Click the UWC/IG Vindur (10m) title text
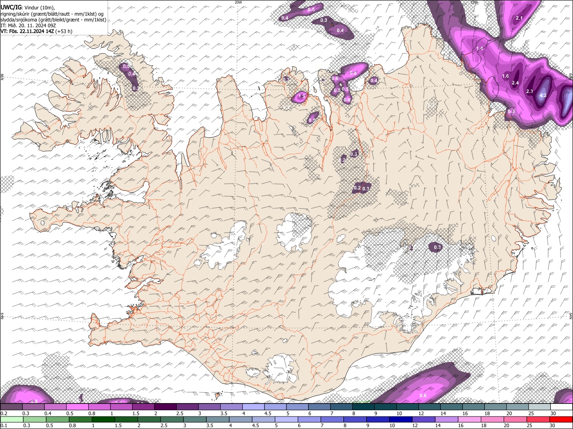This screenshot has width=573, height=429. pyautogui.click(x=28, y=7)
